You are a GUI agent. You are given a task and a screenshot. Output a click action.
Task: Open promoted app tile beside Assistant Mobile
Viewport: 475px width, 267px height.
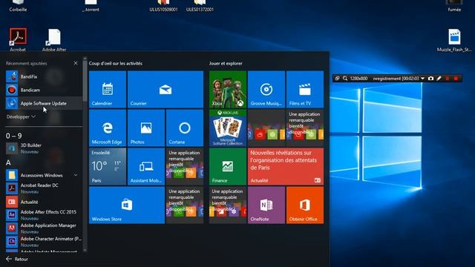click(x=185, y=166)
